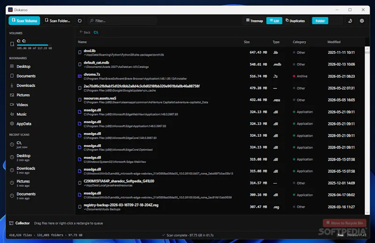Viewport: 375px width, 243px height.
Task: Open the Duplicates view
Action: 295,21
